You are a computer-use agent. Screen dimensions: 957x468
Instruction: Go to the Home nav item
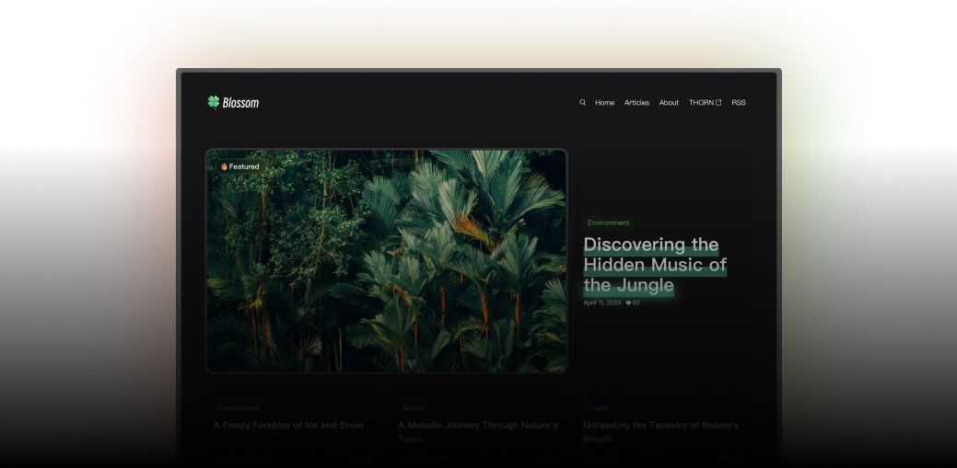pos(604,103)
